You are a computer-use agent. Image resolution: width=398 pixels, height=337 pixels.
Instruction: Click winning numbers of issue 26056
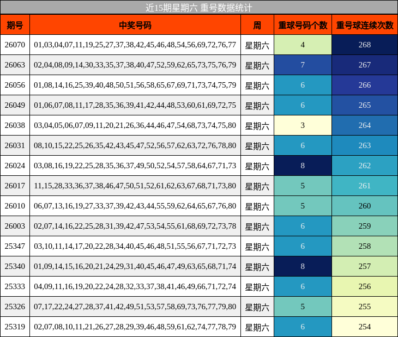pos(135,85)
